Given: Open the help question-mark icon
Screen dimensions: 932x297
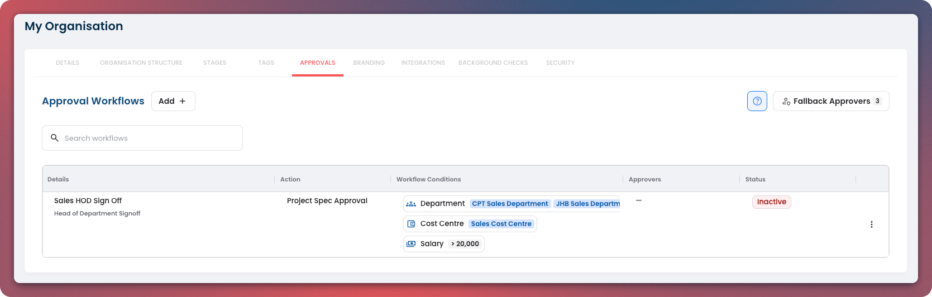Looking at the screenshot, I should pos(757,101).
